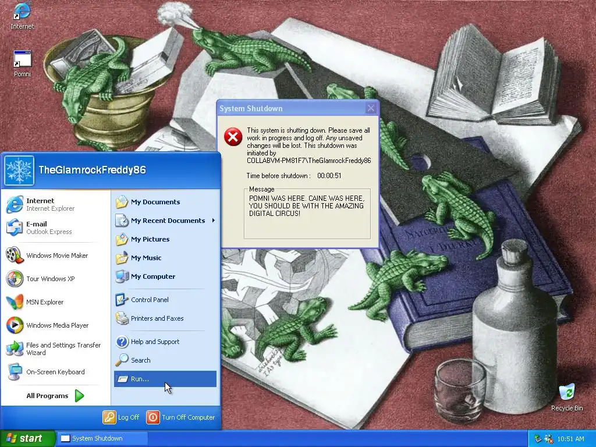Click the System Shutdown dialog close button
596x447 pixels.
pyautogui.click(x=371, y=108)
